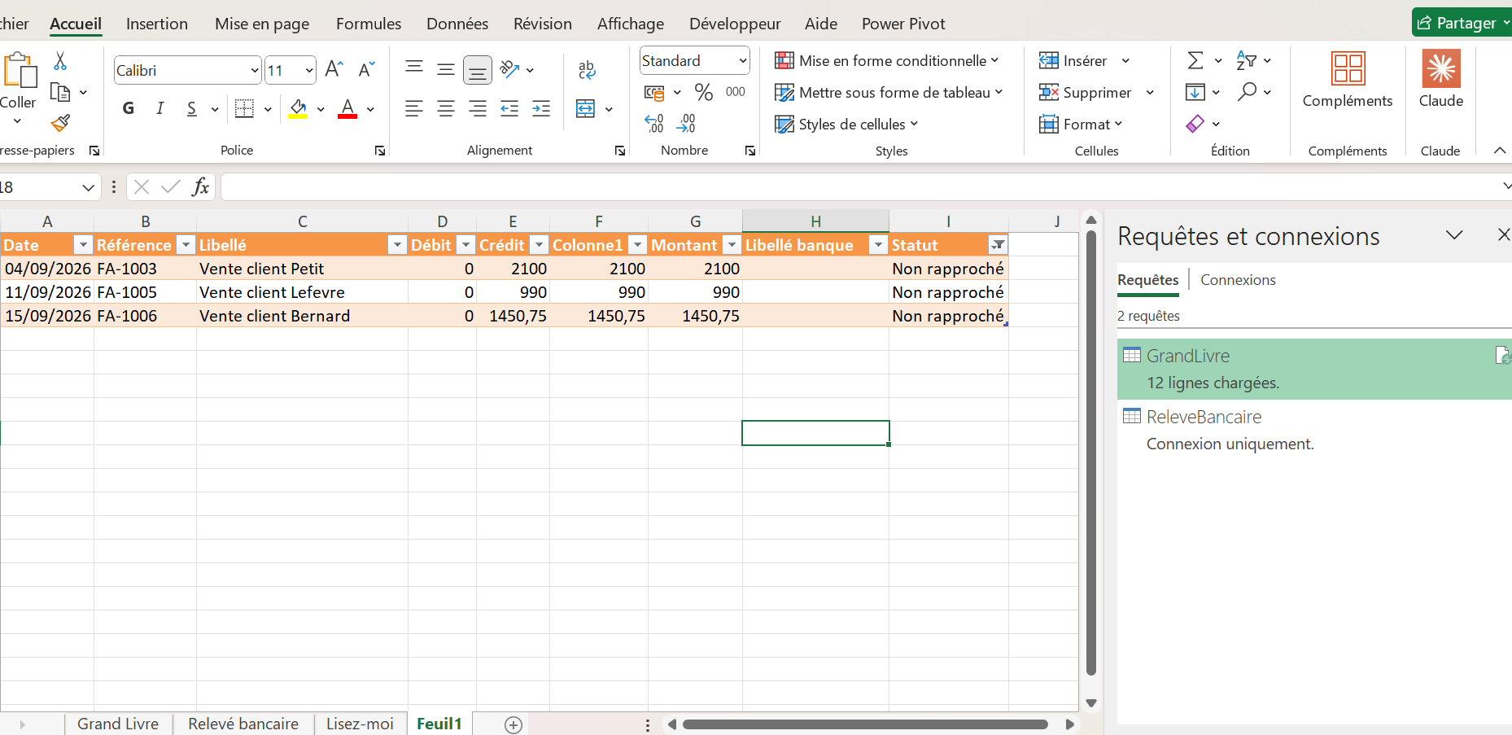The width and height of the screenshot is (1512, 735).
Task: Switch to Connexions tab in queries pane
Action: (1238, 280)
